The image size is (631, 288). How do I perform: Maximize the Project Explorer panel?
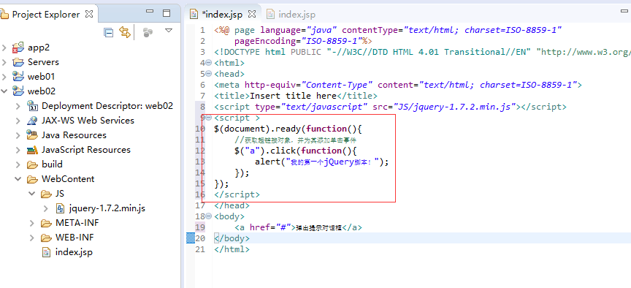click(x=167, y=13)
